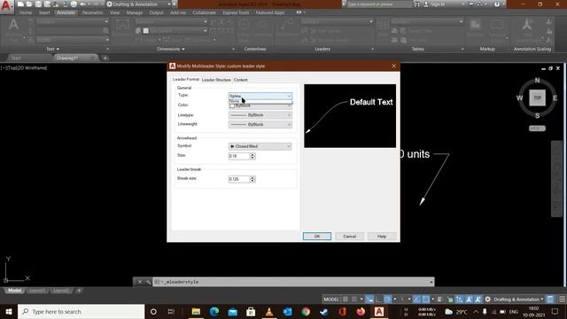Open the Mail app from the taskbar
This screenshot has width=567, height=319.
[x=232, y=311]
